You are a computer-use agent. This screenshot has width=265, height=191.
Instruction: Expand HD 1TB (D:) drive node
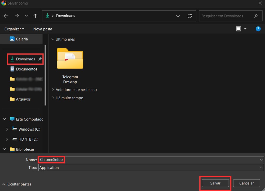tap(7, 139)
